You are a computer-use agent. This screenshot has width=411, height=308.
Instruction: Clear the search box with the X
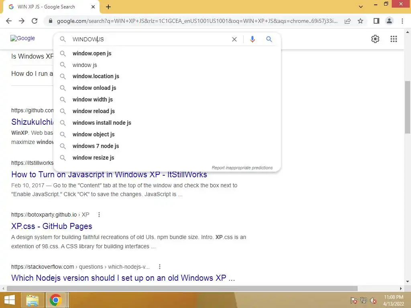[234, 39]
